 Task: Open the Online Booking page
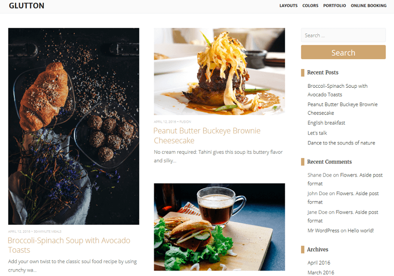368,5
